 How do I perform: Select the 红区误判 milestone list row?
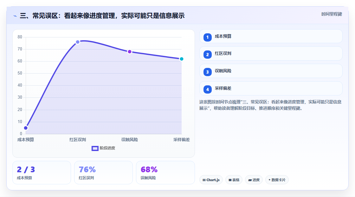pos(271,54)
